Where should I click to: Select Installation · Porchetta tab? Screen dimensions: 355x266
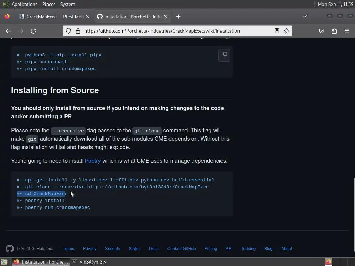point(132,17)
